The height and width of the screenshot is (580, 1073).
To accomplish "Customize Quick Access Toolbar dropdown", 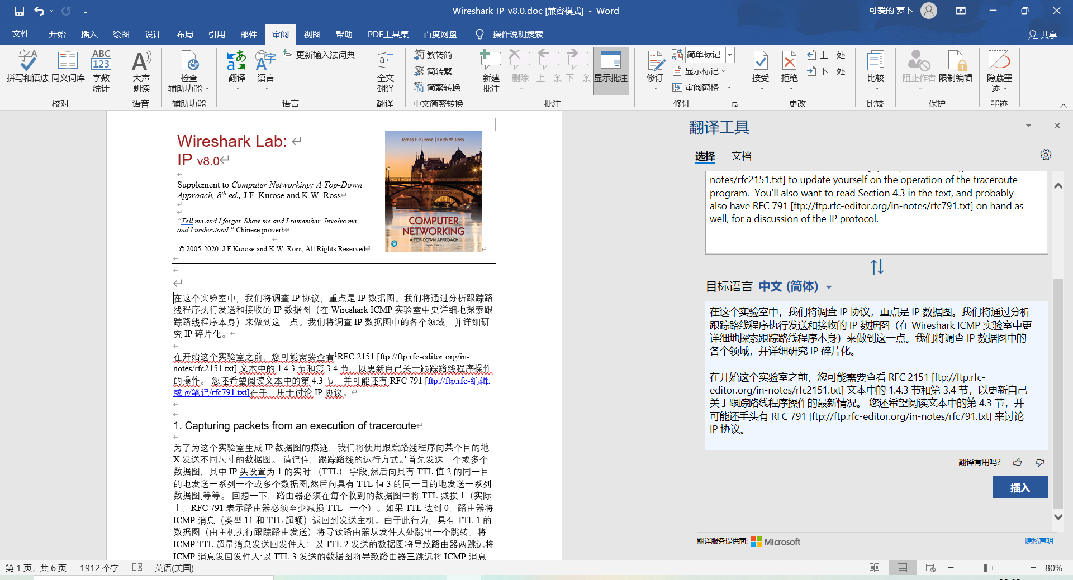I will tap(86, 11).
